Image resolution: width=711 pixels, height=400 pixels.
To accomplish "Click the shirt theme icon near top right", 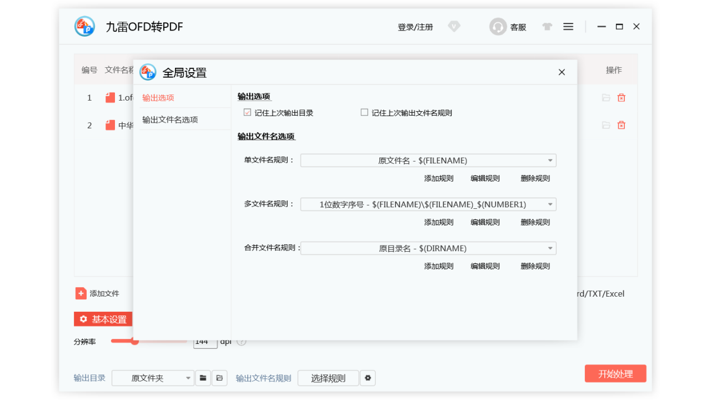I will coord(547,26).
